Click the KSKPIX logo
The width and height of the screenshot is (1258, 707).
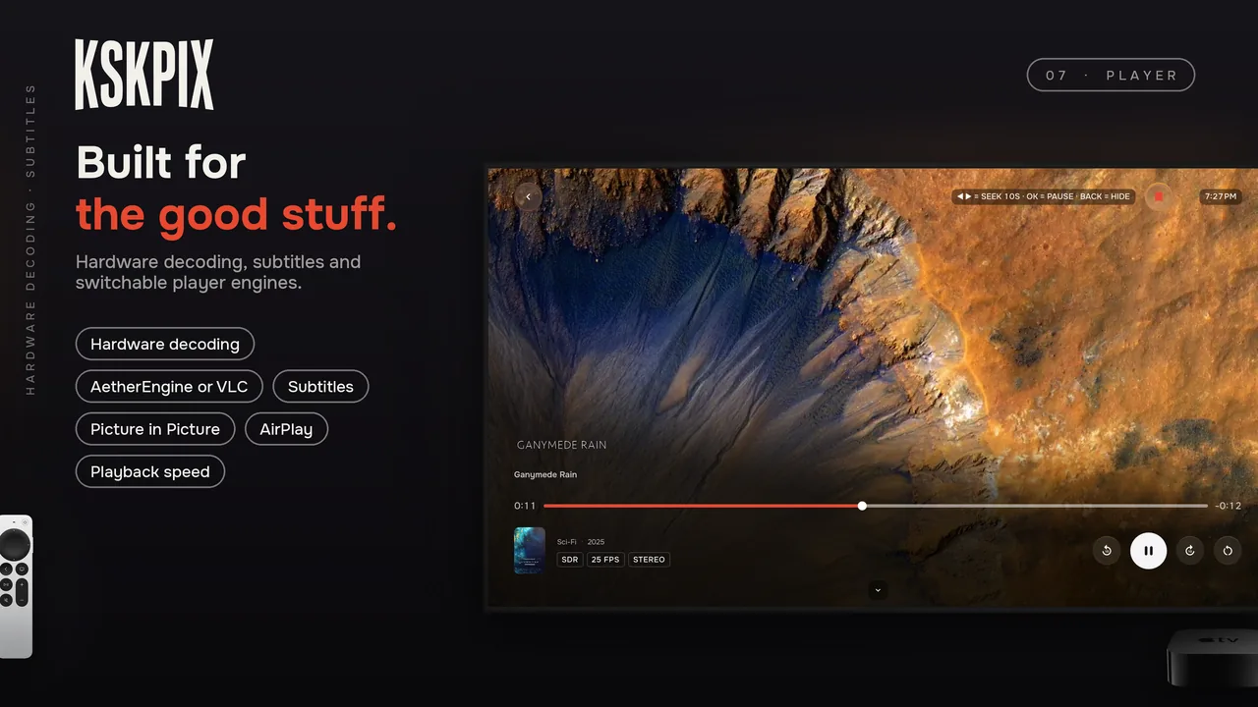(x=144, y=75)
